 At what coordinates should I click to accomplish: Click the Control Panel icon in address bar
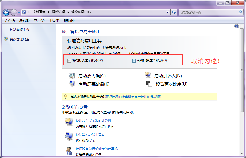coord(24,12)
